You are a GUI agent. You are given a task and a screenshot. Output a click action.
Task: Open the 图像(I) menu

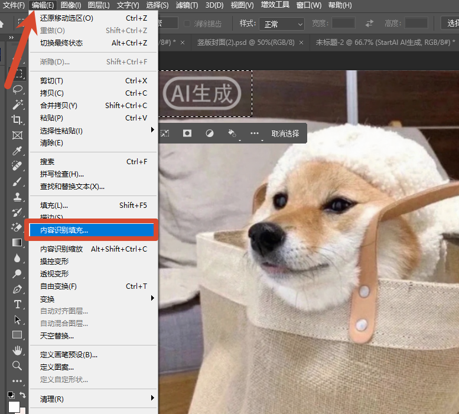click(x=71, y=5)
